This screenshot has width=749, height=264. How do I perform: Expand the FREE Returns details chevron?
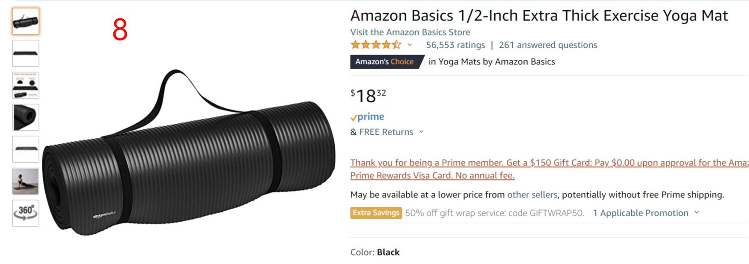422,132
